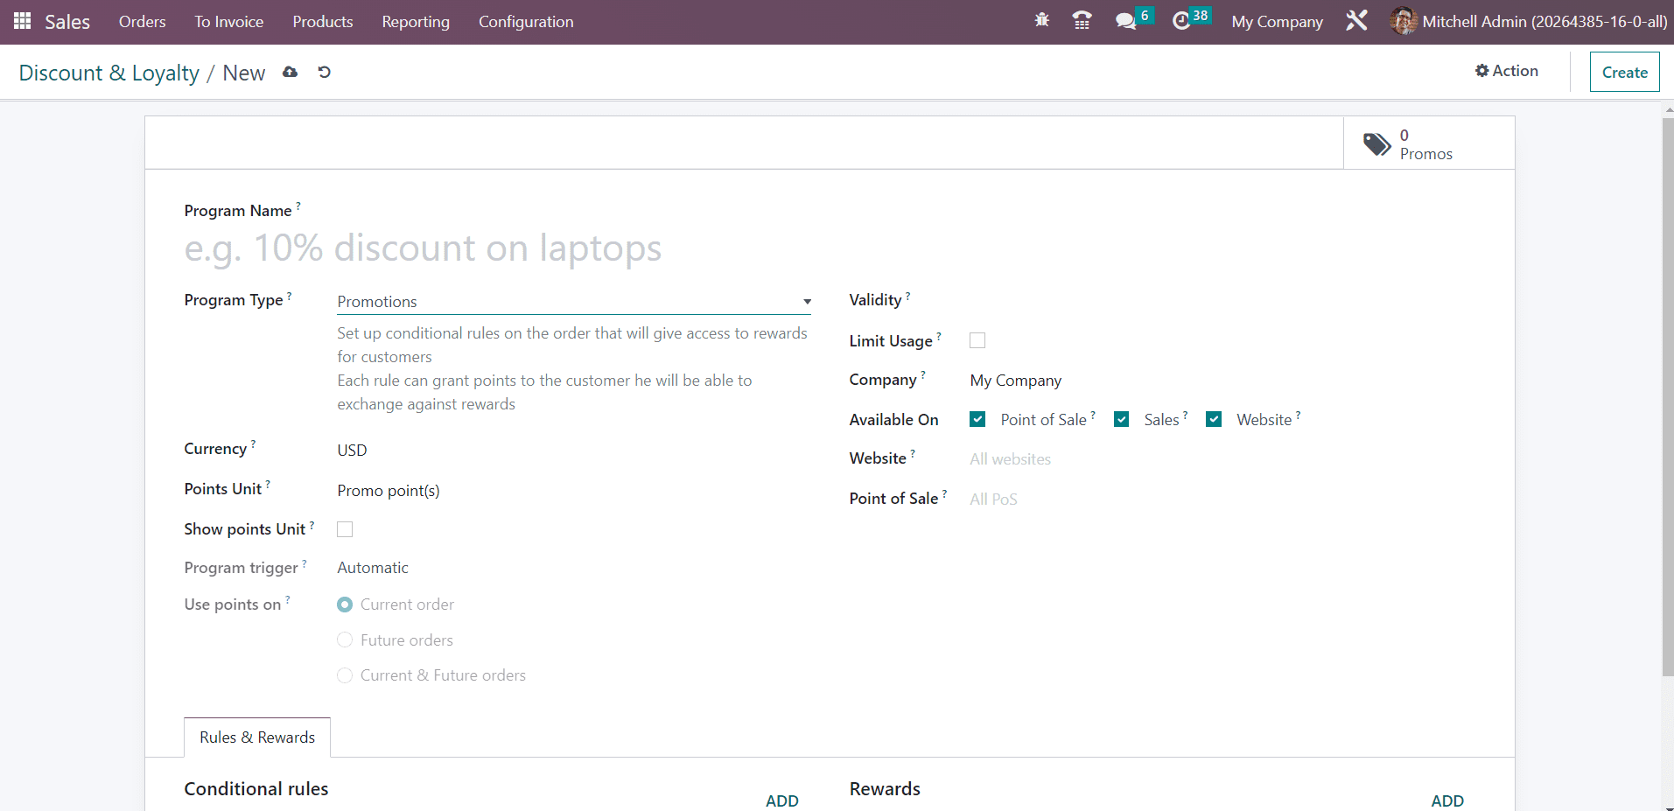Screen dimensions: 1674x811
Task: Open the chat messages icon
Action: 1125,21
